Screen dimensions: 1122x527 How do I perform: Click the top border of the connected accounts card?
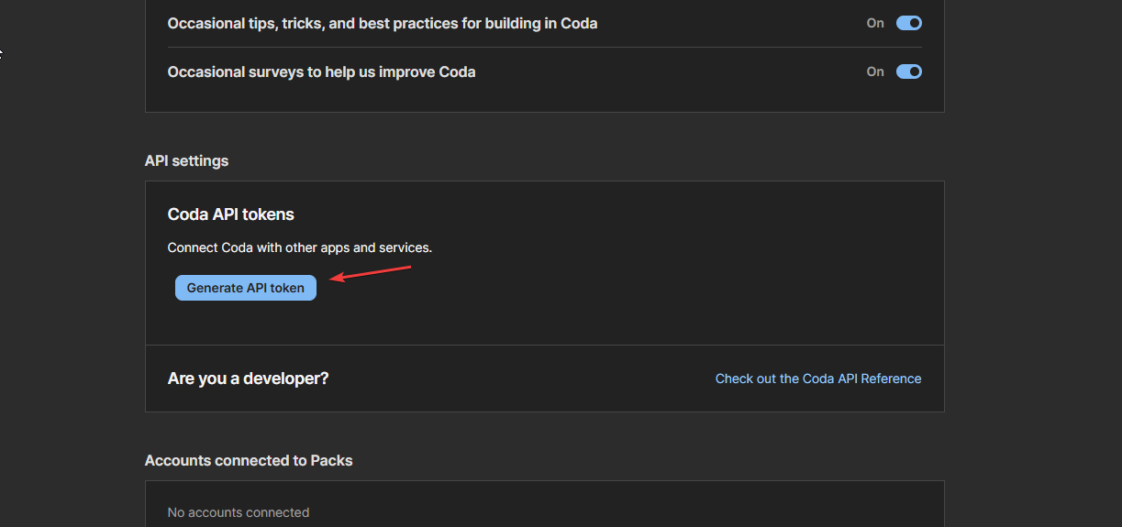[544, 481]
